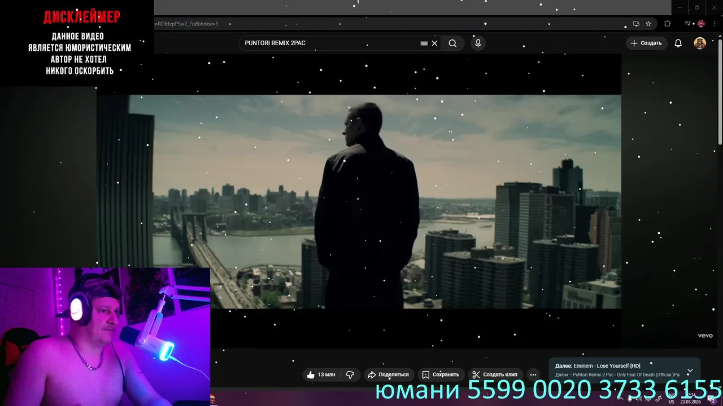
Task: Open the Создать create menu
Action: pyautogui.click(x=646, y=43)
